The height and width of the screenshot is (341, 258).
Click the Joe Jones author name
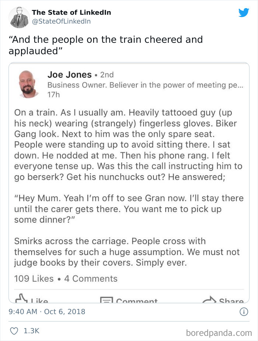(69, 74)
